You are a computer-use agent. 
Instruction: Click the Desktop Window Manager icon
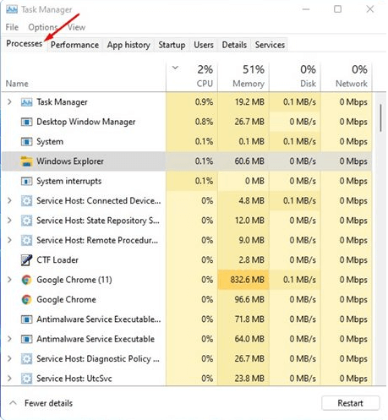point(26,122)
